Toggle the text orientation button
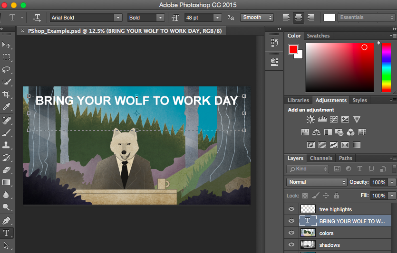Image resolution: width=397 pixels, height=253 pixels. pos(37,18)
